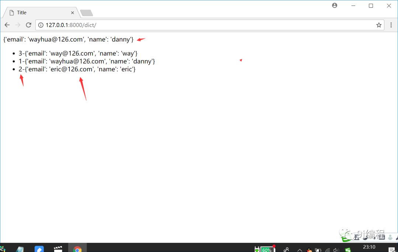Screen dimensions: 398x252
Task: Open Chrome's three-dot menu
Action: (391, 25)
